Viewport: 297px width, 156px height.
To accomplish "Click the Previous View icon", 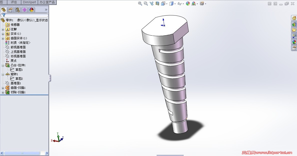I will click(x=152, y=3).
